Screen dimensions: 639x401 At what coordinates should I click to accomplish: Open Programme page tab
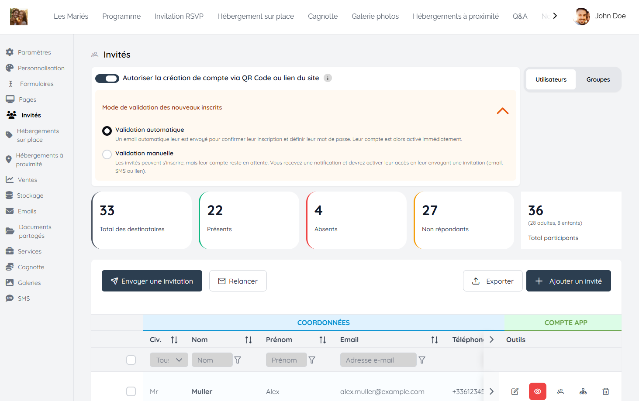tap(121, 16)
